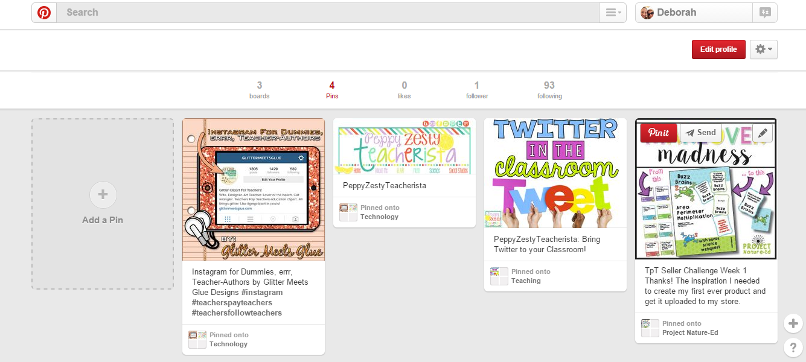Open Technology board under PeppyZestyTeacherista pin
Screen dimensions: 806x362
click(x=379, y=217)
